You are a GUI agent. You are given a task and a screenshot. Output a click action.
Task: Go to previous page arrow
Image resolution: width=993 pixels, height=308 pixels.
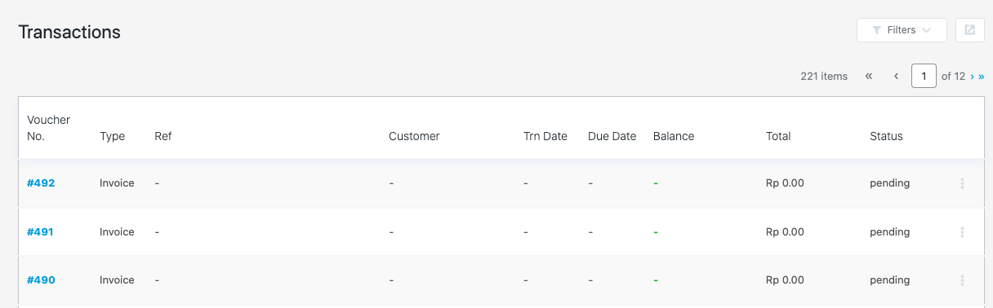pyautogui.click(x=896, y=76)
